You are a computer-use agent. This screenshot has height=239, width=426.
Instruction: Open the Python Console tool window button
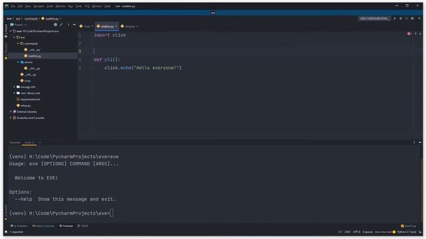tap(43, 226)
